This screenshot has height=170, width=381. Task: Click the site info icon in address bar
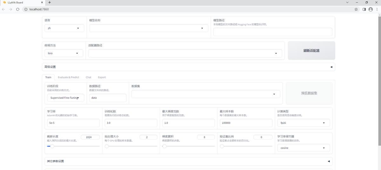[x=26, y=9]
